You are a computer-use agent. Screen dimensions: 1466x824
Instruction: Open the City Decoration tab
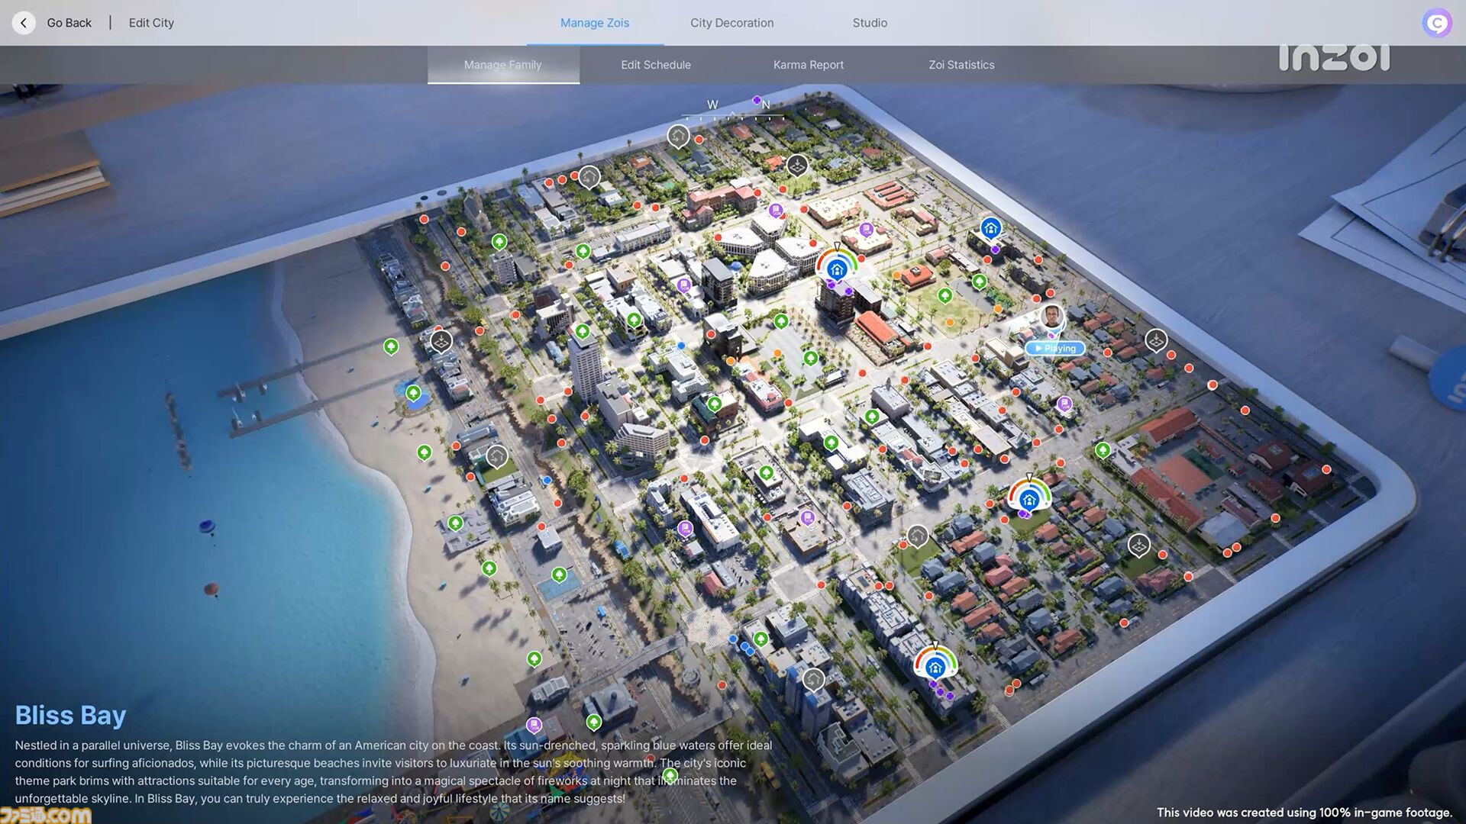pos(731,23)
